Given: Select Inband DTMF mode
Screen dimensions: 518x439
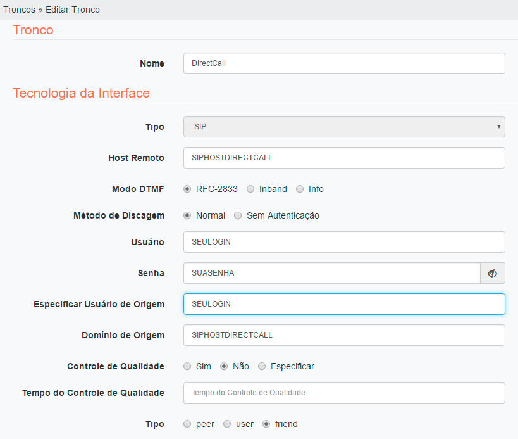Looking at the screenshot, I should (x=250, y=189).
